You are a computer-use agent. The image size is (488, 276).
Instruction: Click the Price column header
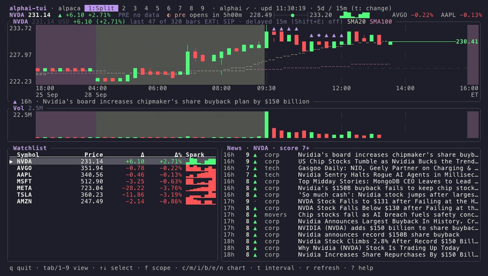coord(94,155)
